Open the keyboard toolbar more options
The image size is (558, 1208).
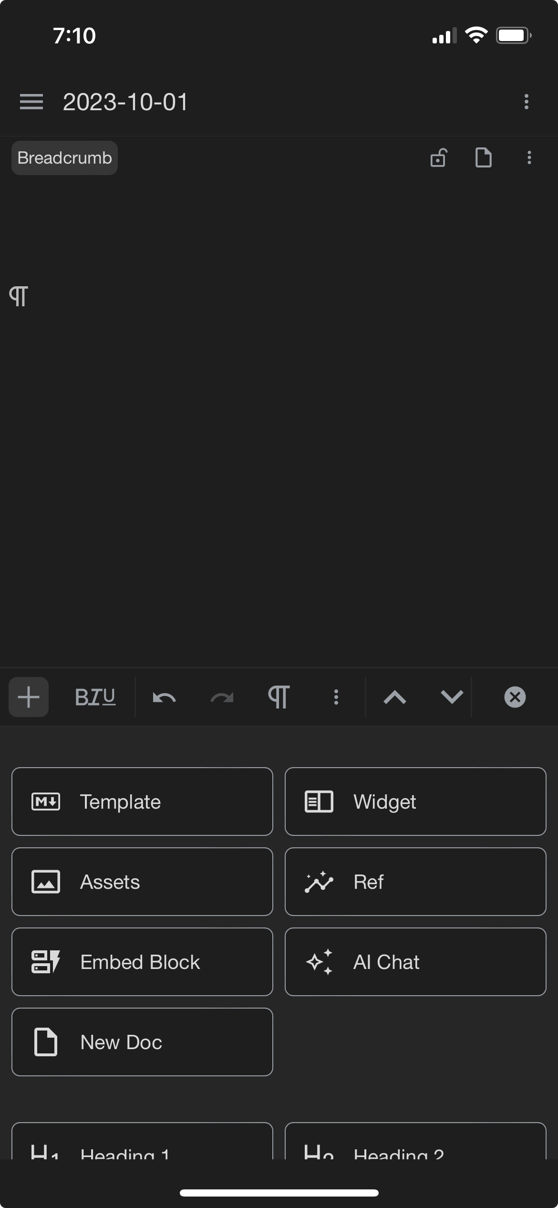coord(336,697)
